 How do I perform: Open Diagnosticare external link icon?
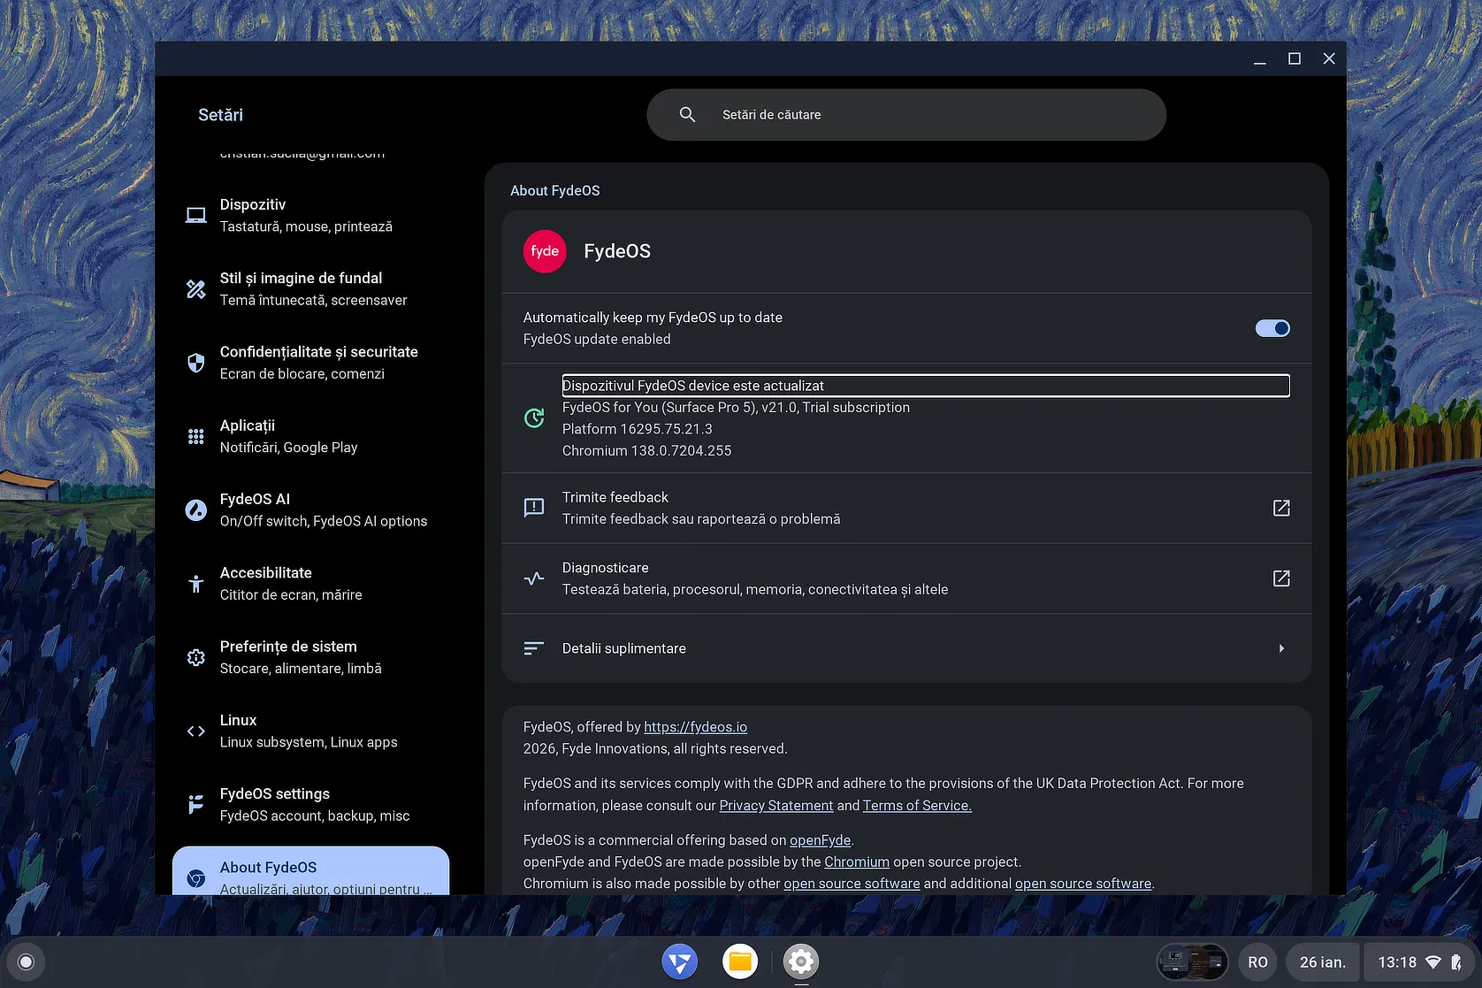click(x=1280, y=578)
